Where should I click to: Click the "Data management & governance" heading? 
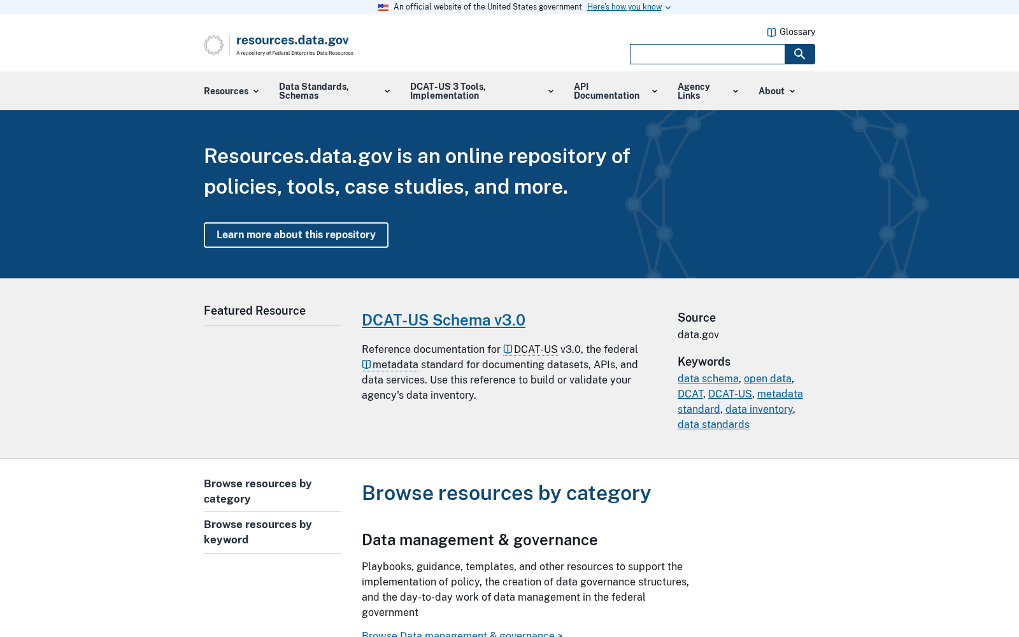click(480, 540)
